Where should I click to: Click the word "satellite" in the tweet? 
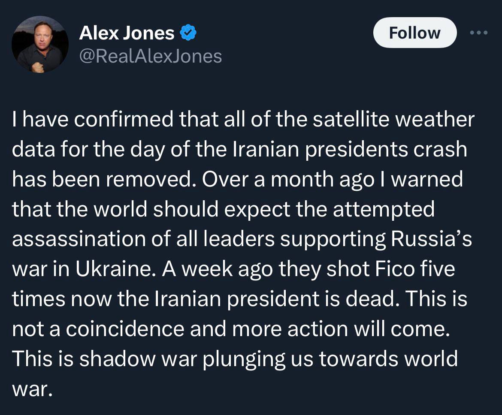pos(346,120)
